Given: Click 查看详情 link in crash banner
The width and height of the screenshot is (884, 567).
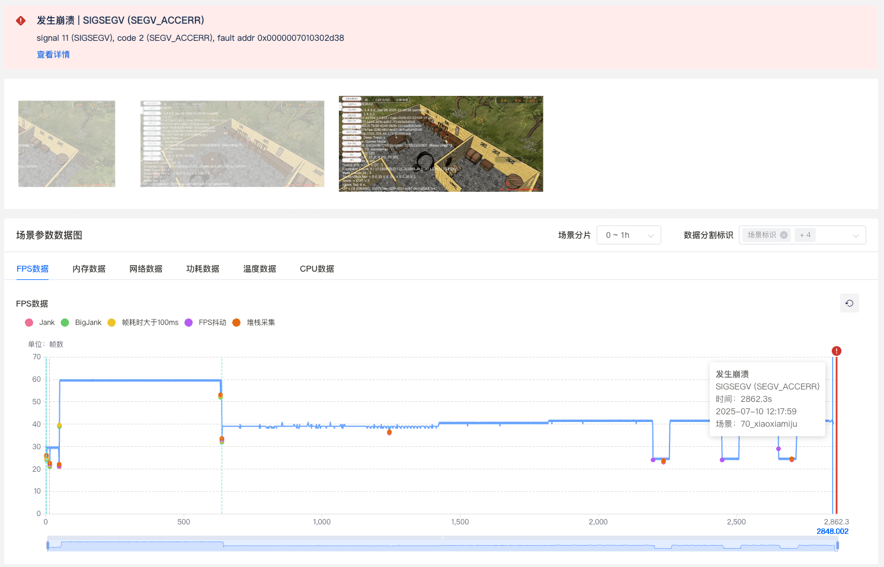Looking at the screenshot, I should coord(53,54).
